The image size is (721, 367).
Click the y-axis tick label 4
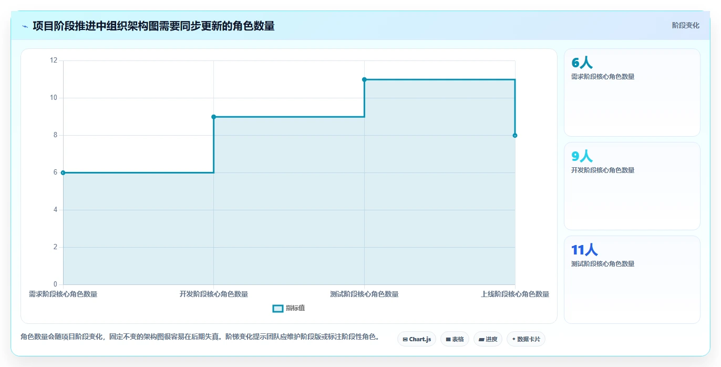tap(55, 210)
